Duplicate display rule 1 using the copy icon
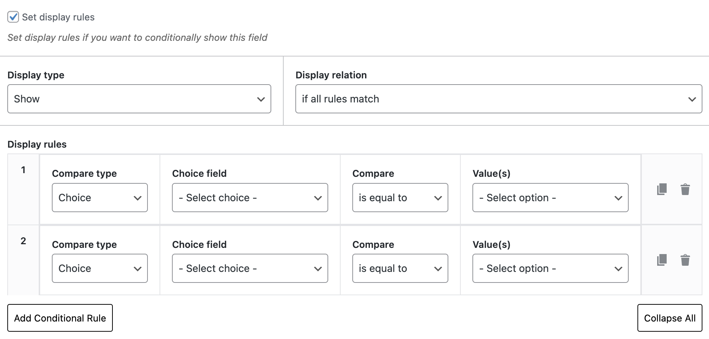 point(661,189)
